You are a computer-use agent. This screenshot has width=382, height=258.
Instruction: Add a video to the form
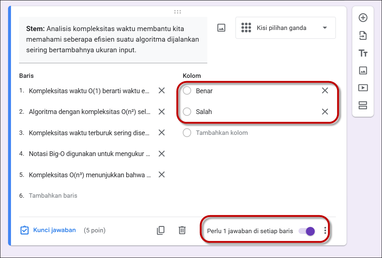tap(363, 88)
